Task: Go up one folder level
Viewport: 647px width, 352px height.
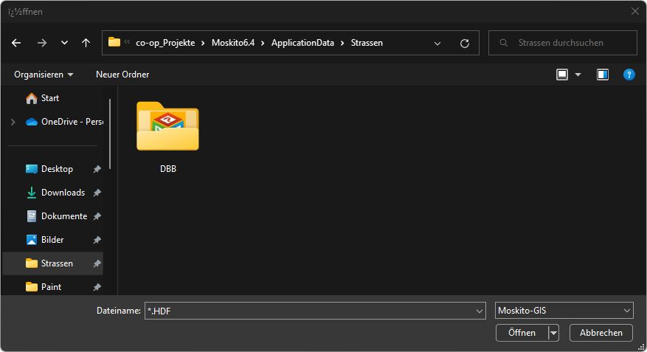Action: (x=86, y=43)
